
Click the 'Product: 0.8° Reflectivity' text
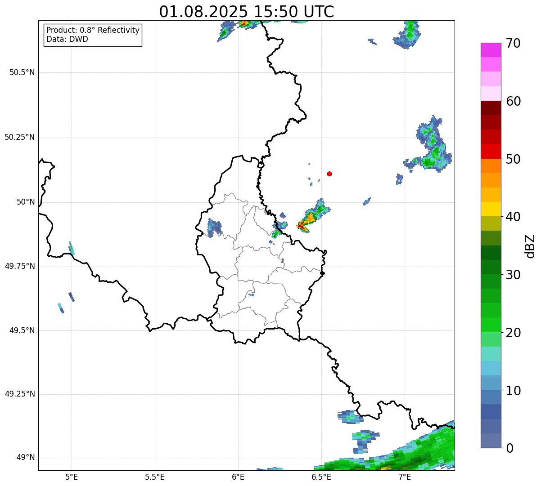[x=93, y=30]
